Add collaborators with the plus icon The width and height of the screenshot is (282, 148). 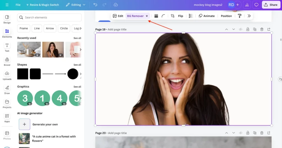[x=238, y=5]
